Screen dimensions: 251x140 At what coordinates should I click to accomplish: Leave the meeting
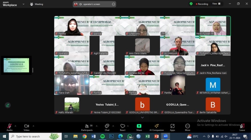point(242,128)
